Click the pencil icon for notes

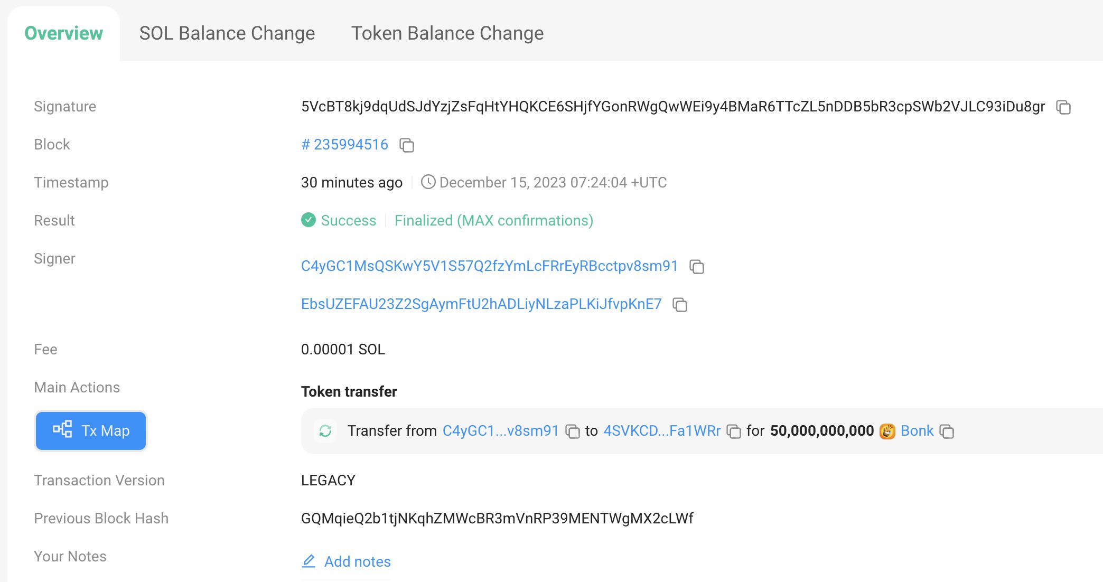[x=309, y=561]
